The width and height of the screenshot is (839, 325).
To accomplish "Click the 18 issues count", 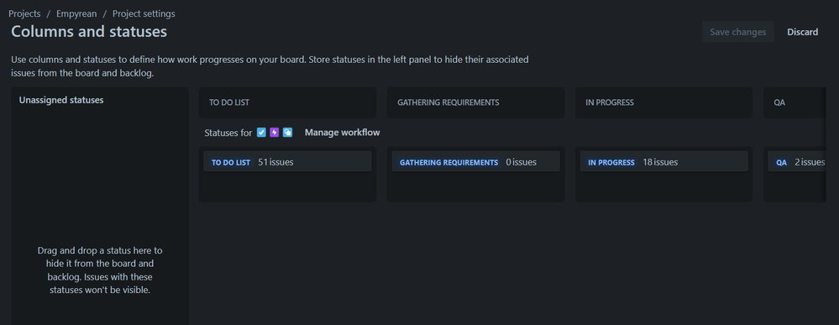I will point(660,162).
